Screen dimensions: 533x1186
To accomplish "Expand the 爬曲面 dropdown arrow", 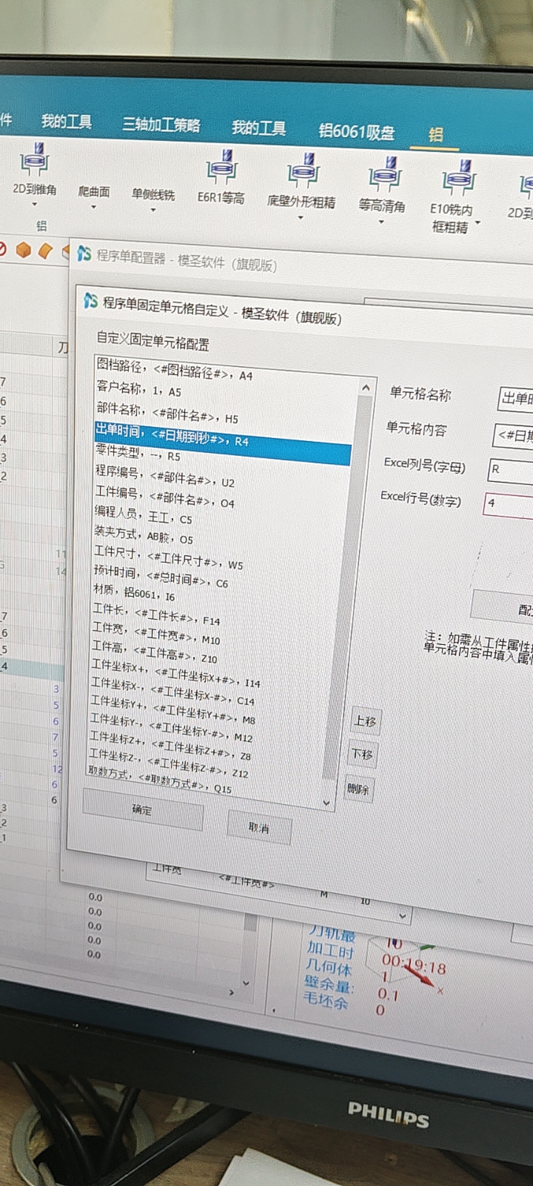I will (x=93, y=207).
